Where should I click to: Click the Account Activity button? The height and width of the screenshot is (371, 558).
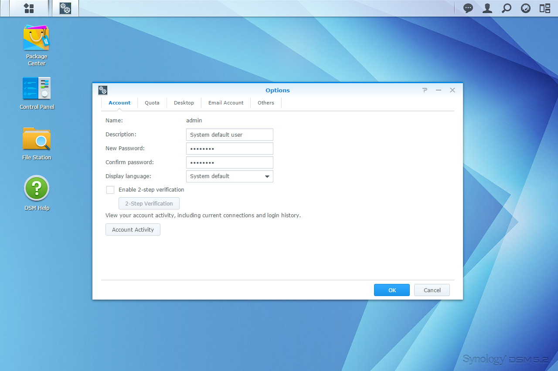pyautogui.click(x=133, y=229)
